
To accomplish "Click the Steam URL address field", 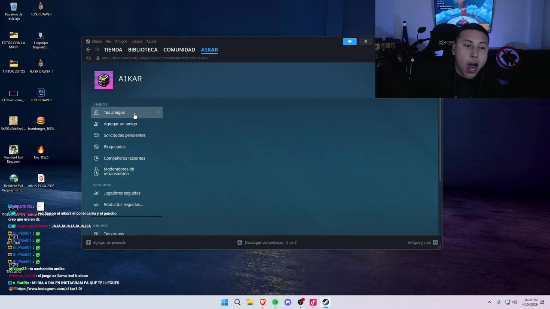I will click(x=155, y=58).
